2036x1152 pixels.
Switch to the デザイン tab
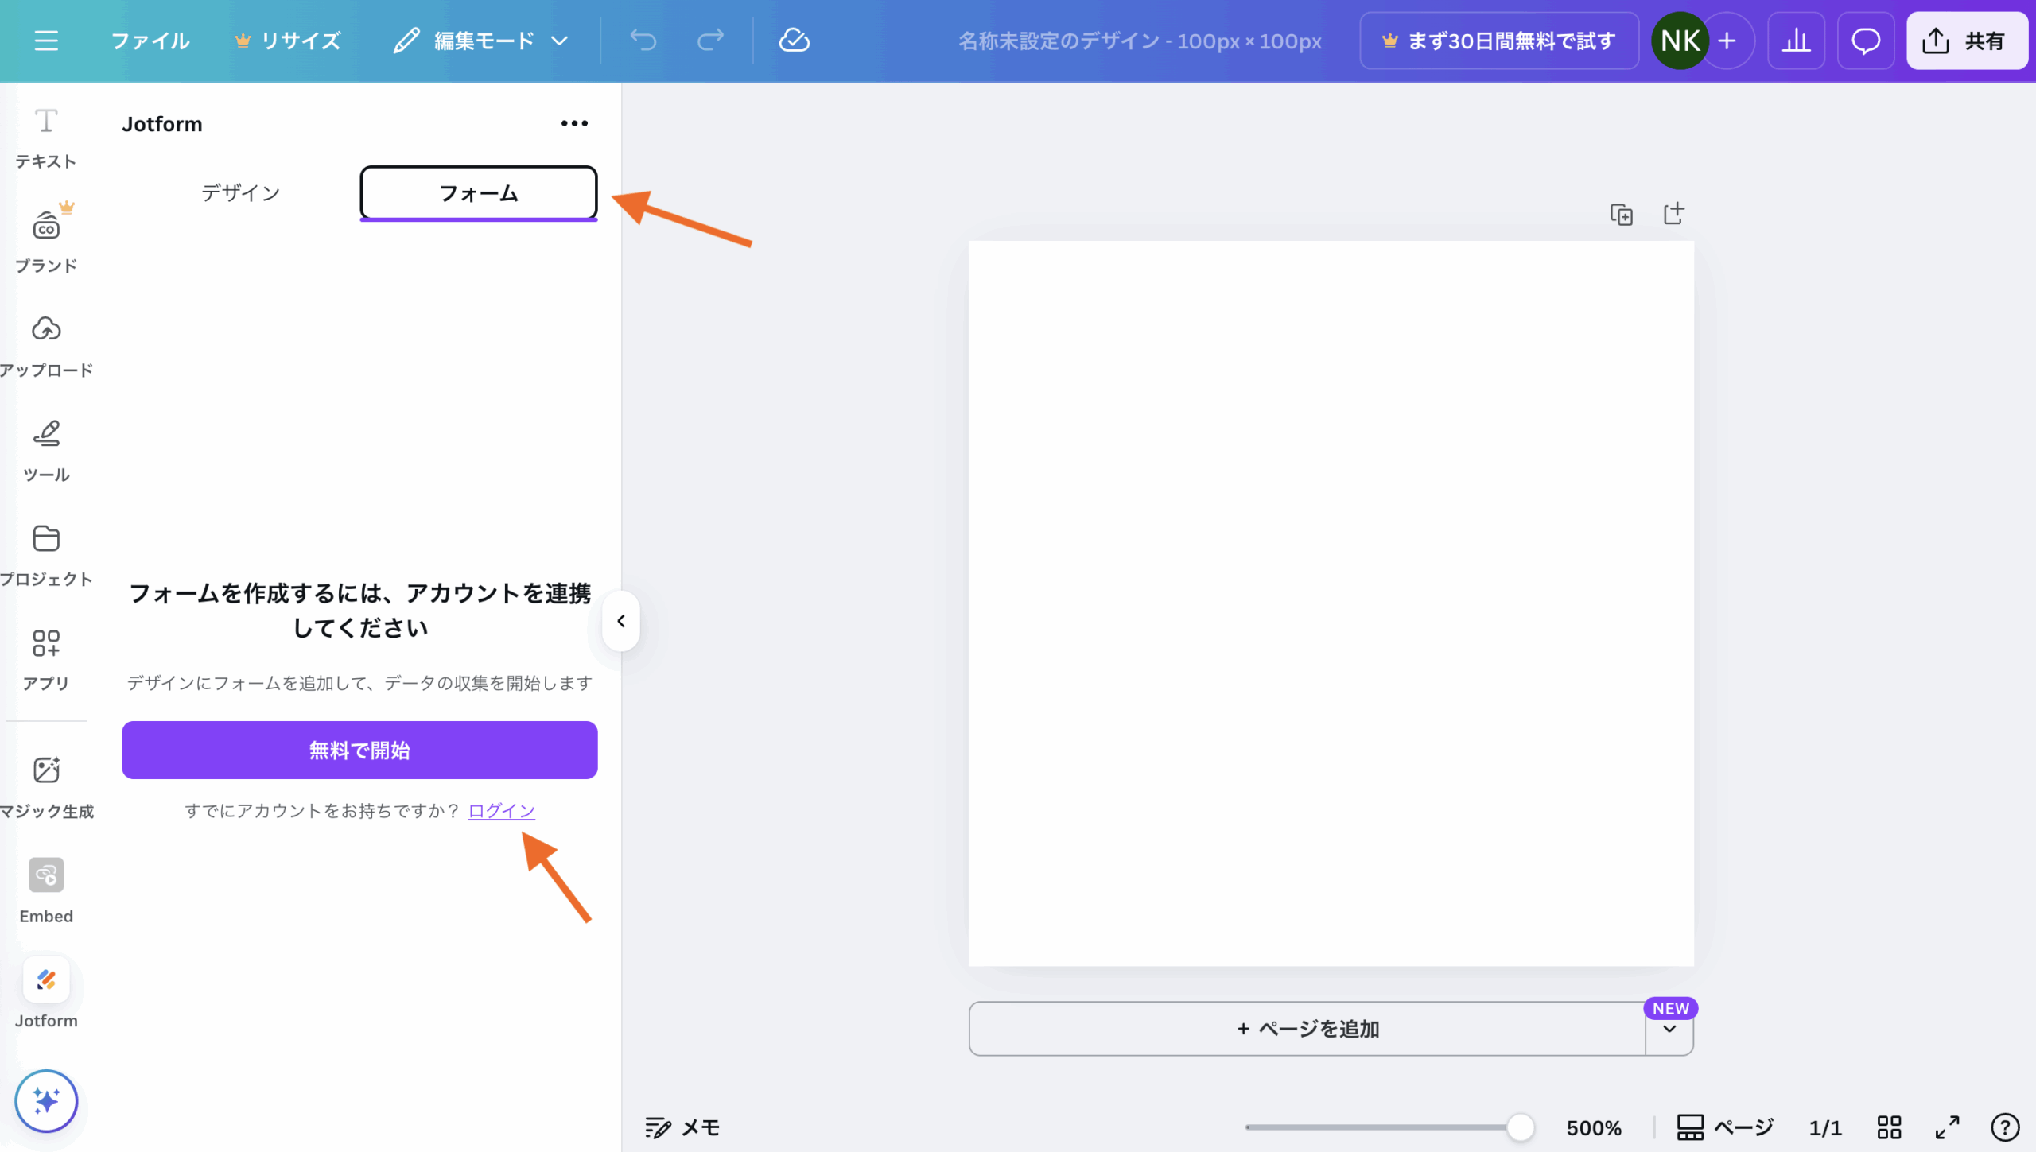[x=240, y=193]
